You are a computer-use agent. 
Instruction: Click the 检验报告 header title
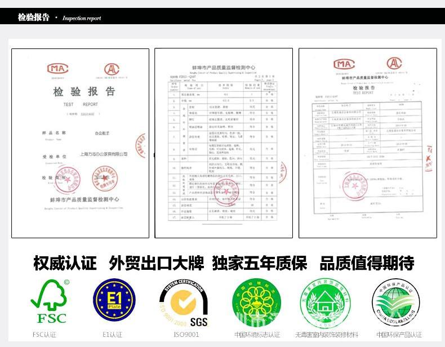tap(33, 17)
